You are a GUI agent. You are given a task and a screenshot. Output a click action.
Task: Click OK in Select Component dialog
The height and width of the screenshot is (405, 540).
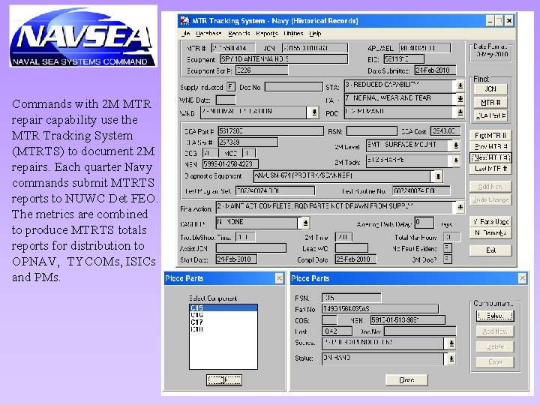pos(223,379)
